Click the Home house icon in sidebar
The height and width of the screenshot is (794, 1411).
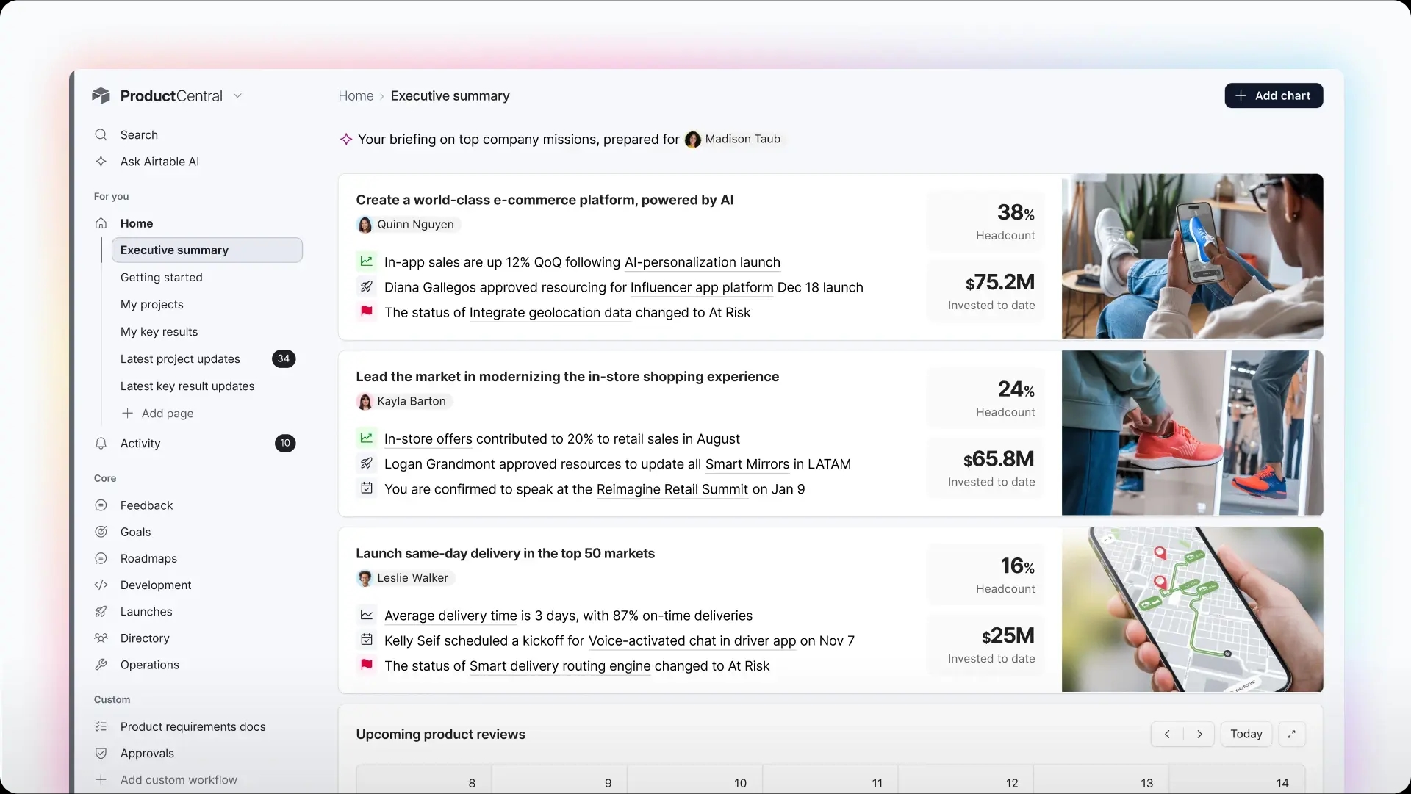(x=101, y=223)
